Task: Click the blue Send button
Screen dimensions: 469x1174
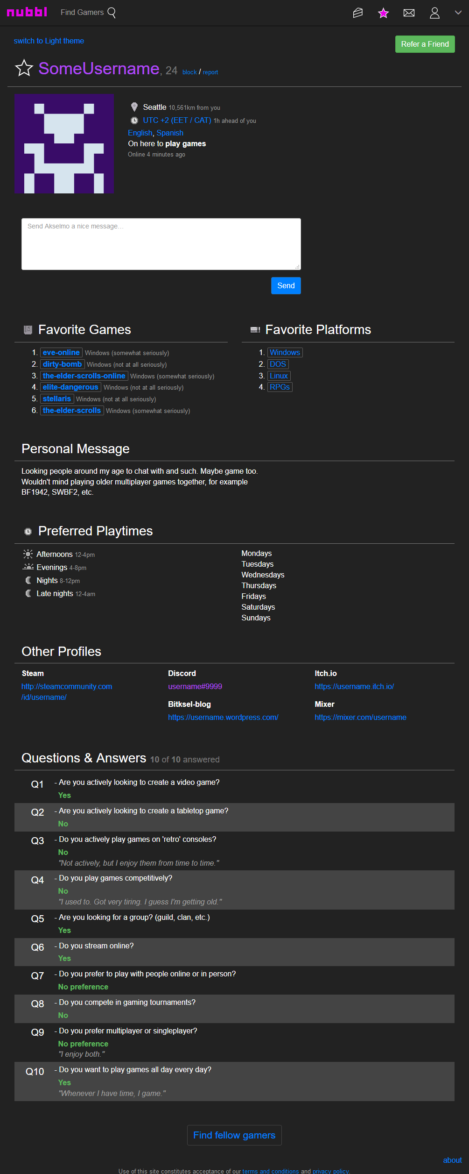Action: click(286, 285)
